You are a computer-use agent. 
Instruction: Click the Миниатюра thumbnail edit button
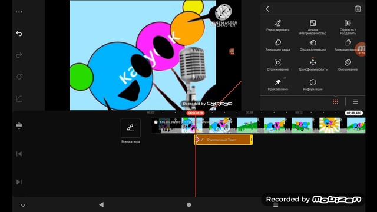point(131,128)
